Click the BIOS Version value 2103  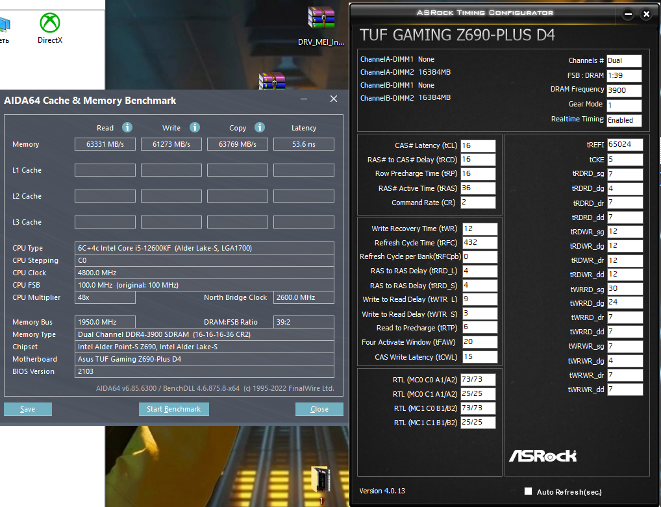(205, 371)
